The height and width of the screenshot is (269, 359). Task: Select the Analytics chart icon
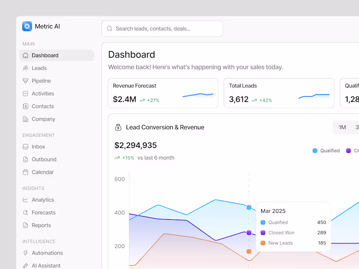tap(26, 200)
